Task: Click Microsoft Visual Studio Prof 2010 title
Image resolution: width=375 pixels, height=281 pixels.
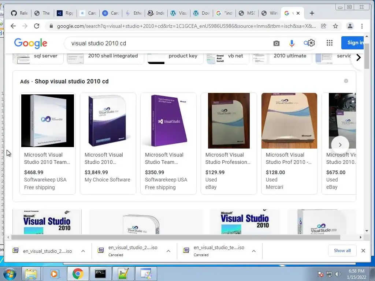Action: (x=289, y=158)
